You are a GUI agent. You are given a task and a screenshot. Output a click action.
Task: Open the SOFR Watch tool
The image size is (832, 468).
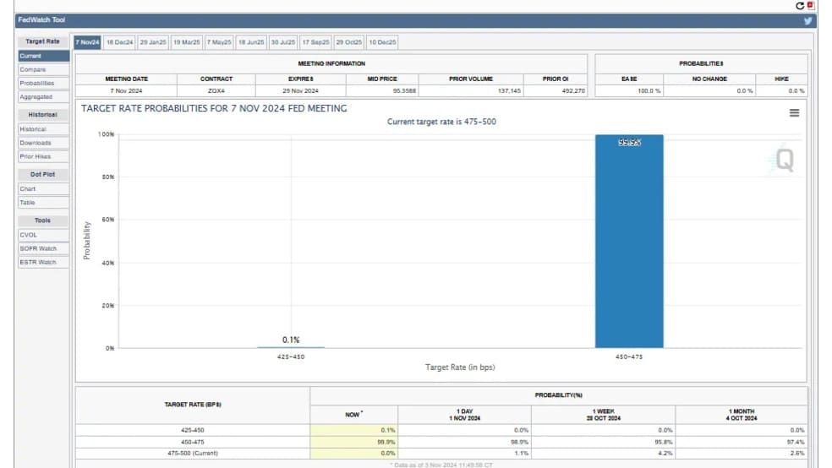(x=43, y=248)
